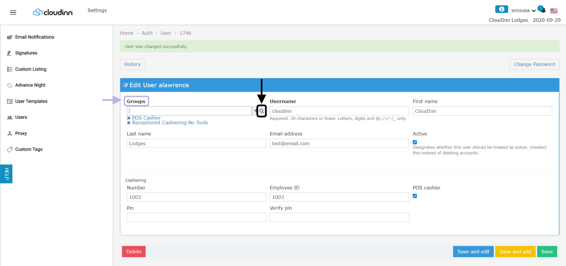The image size is (566, 266).
Task: Click the Email Notifications sidebar icon
Action: pyautogui.click(x=10, y=37)
